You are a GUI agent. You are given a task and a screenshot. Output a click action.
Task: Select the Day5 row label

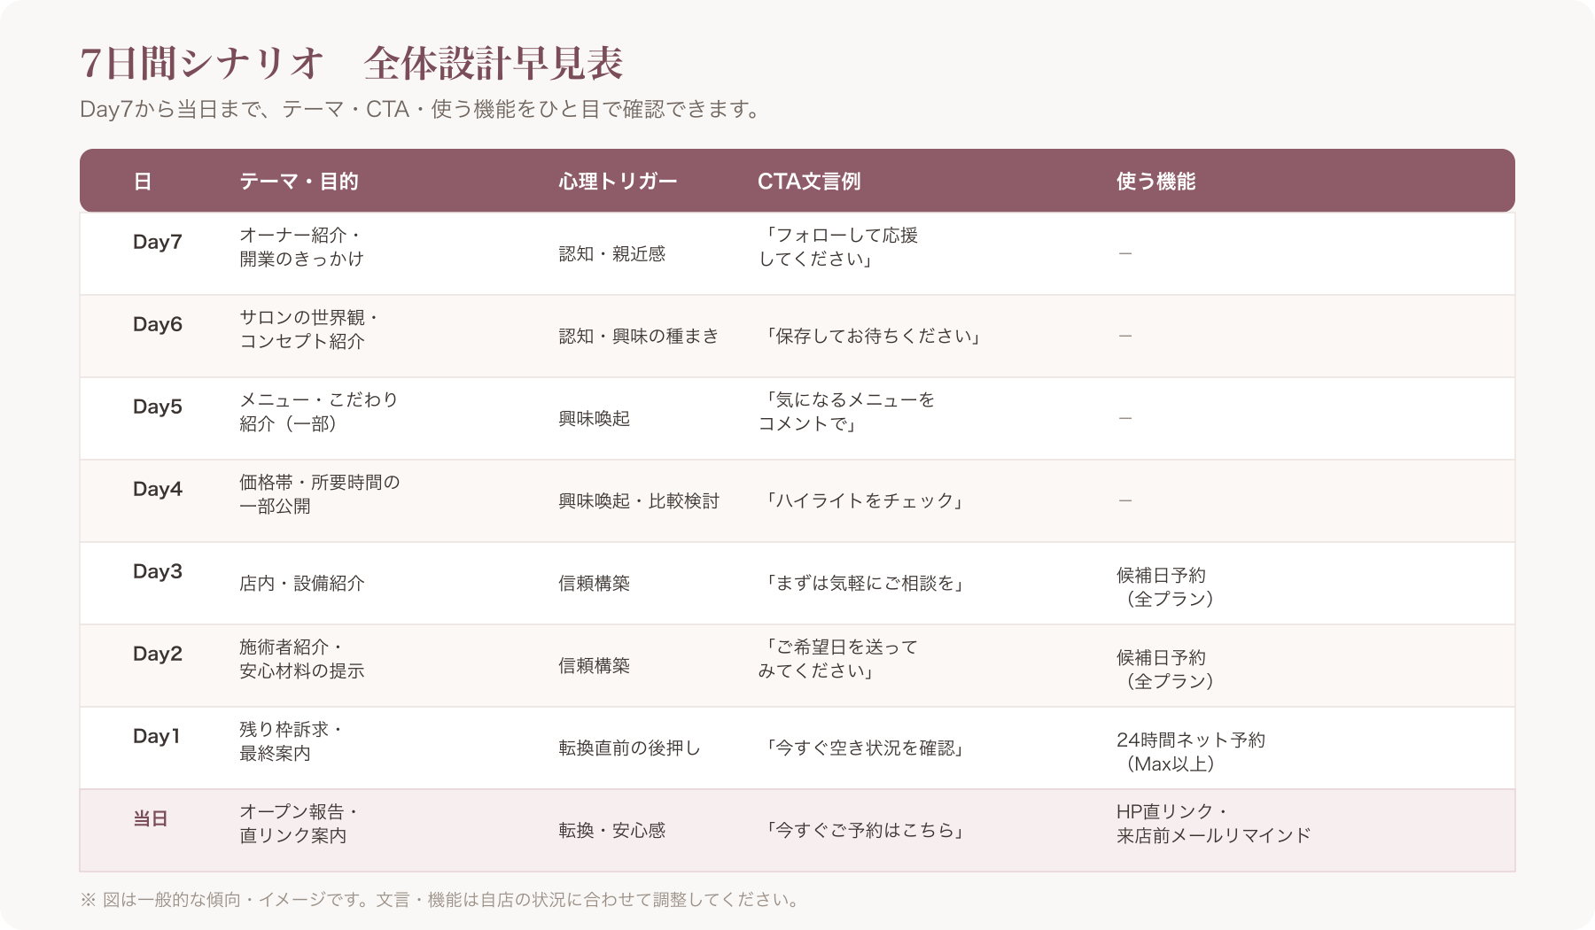(158, 407)
